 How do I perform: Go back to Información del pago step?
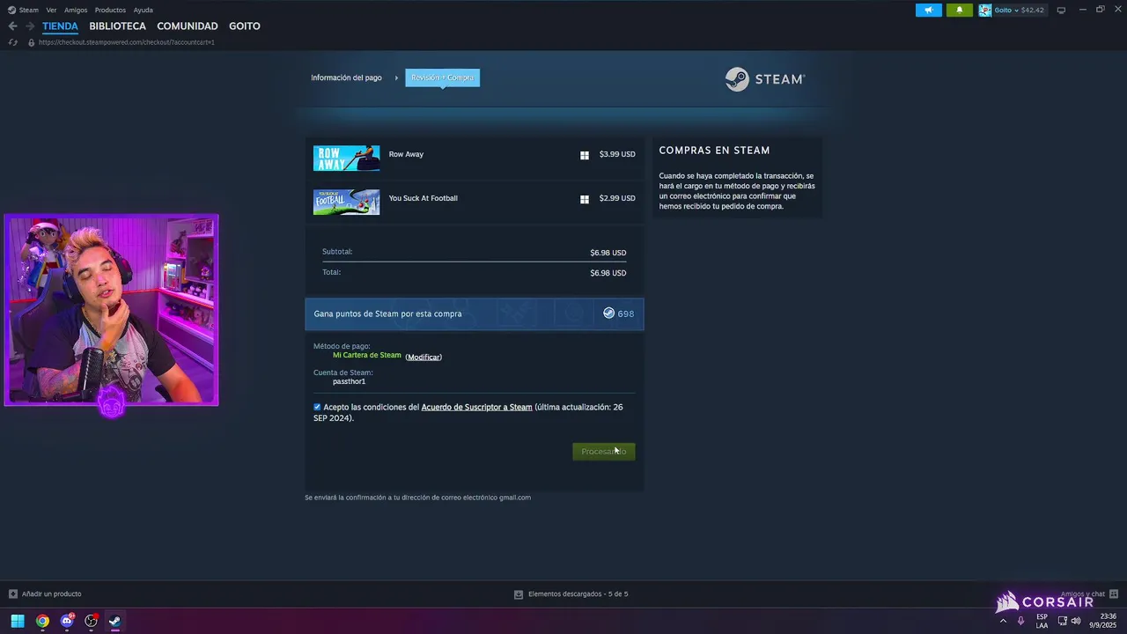[x=346, y=77]
